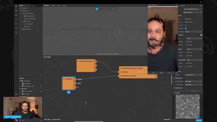217x122 pixels.
Task: Toggle the Local coordinate button
Action: pyautogui.click(x=107, y=9)
